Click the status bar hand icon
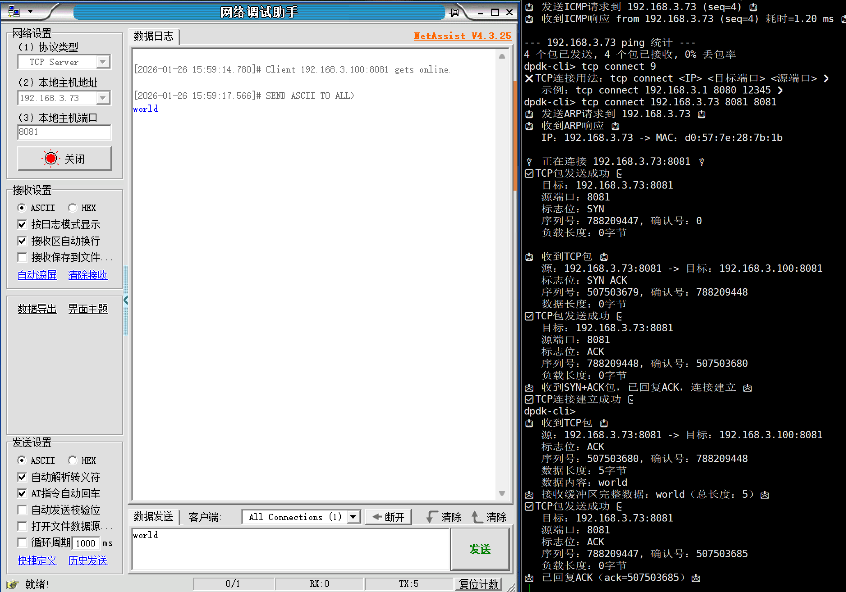 click(x=13, y=584)
